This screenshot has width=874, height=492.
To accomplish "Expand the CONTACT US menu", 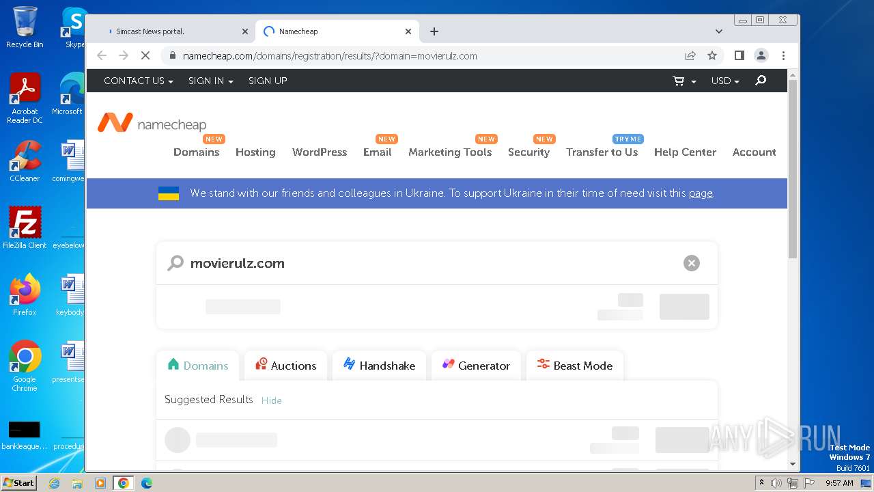I will click(139, 81).
